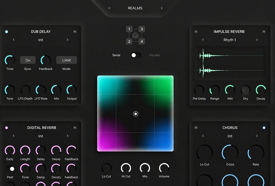275x186 pixels.
Task: Select slot 4 in the routing grid
Action: (142, 42)
